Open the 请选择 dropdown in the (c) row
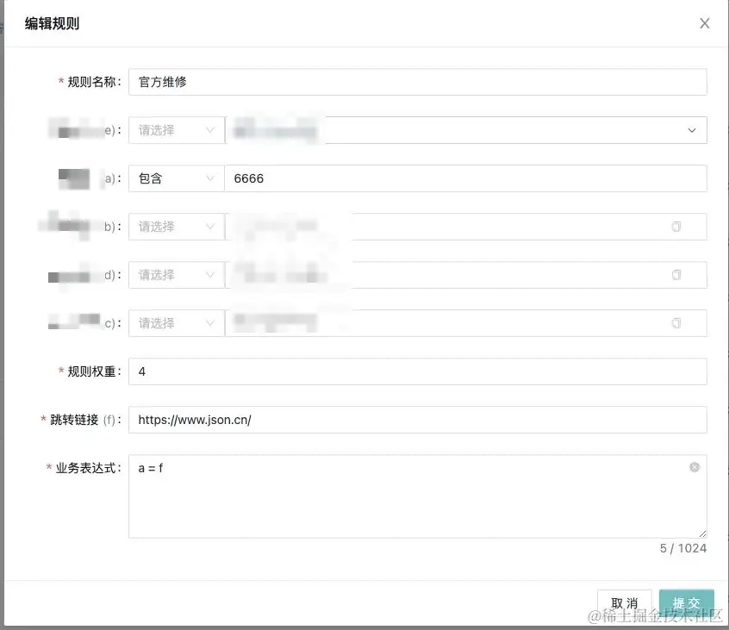 point(176,323)
